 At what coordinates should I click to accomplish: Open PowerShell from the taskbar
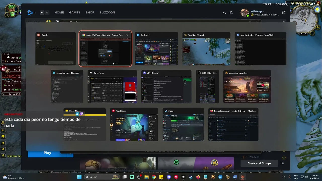pos(235,177)
